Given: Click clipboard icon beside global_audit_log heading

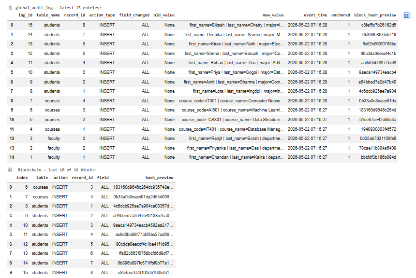Looking at the screenshot, I should tap(10, 8).
